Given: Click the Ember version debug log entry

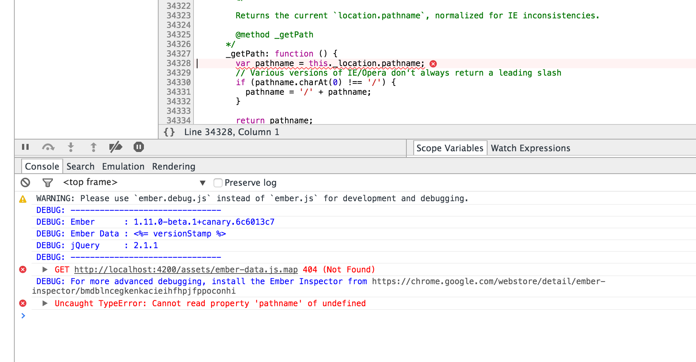Looking at the screenshot, I should pyautogui.click(x=155, y=222).
